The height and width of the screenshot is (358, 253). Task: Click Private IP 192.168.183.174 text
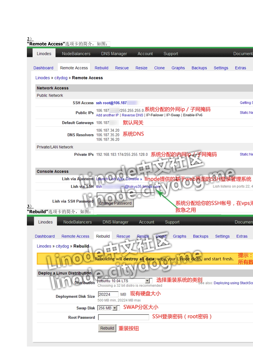point(122,154)
